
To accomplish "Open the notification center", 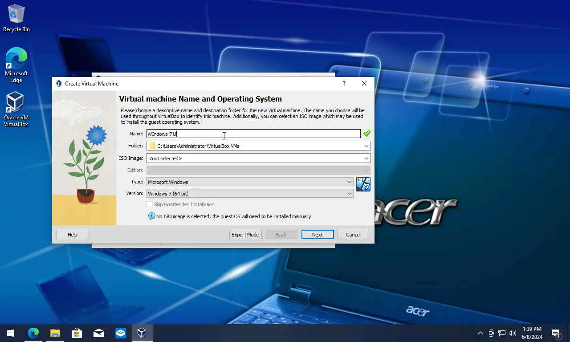I will [x=556, y=333].
